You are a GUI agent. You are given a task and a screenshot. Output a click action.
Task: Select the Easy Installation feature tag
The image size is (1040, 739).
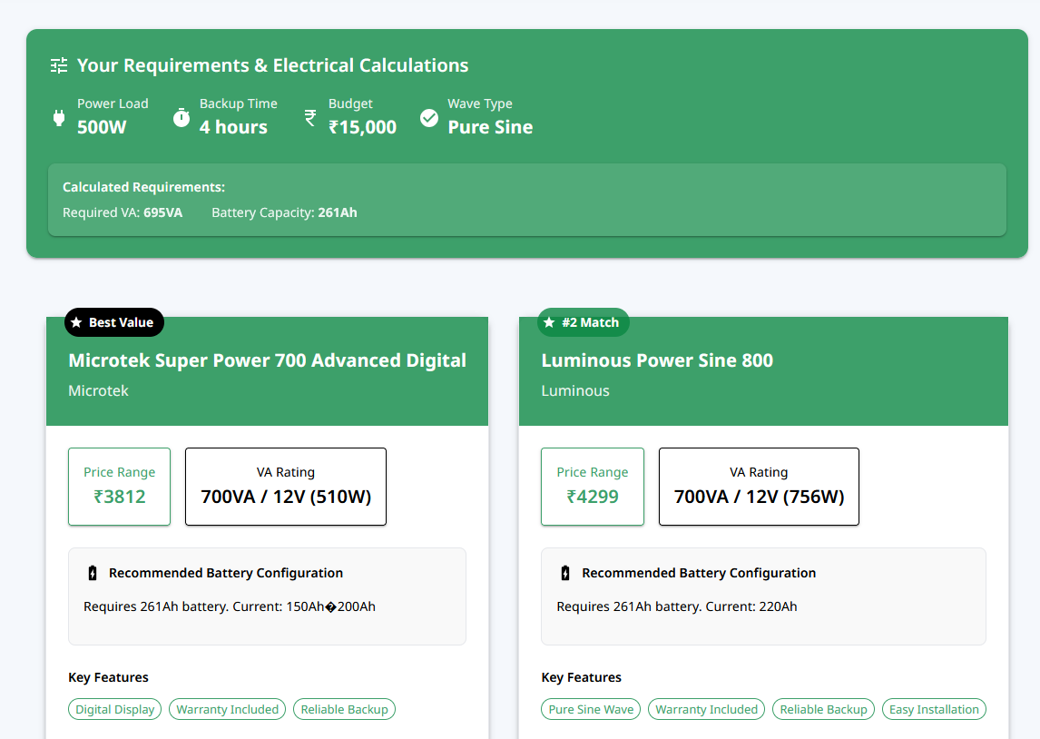[x=934, y=709]
